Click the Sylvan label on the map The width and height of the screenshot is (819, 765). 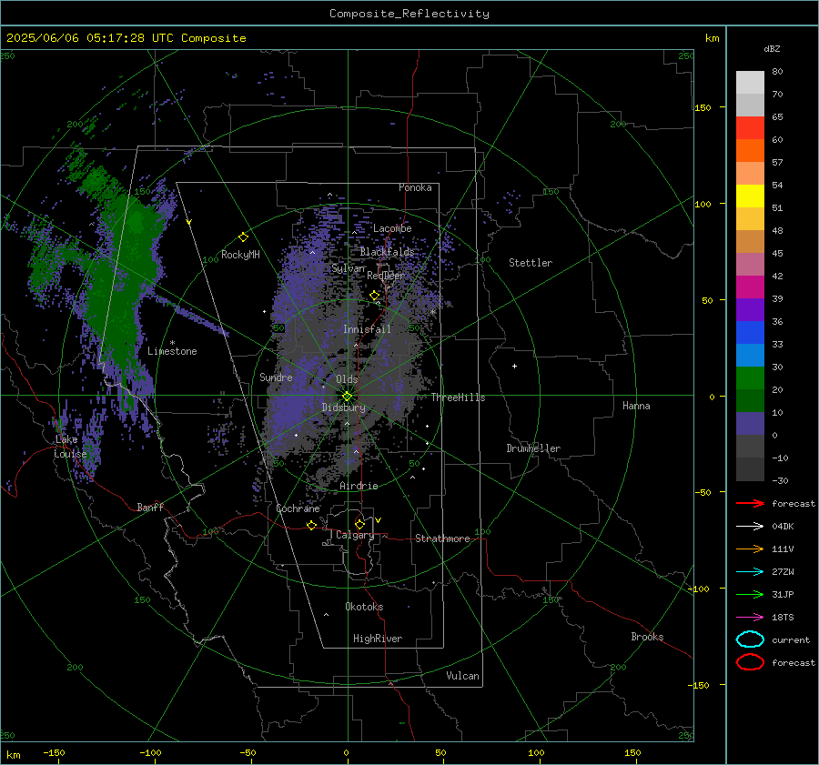click(348, 268)
